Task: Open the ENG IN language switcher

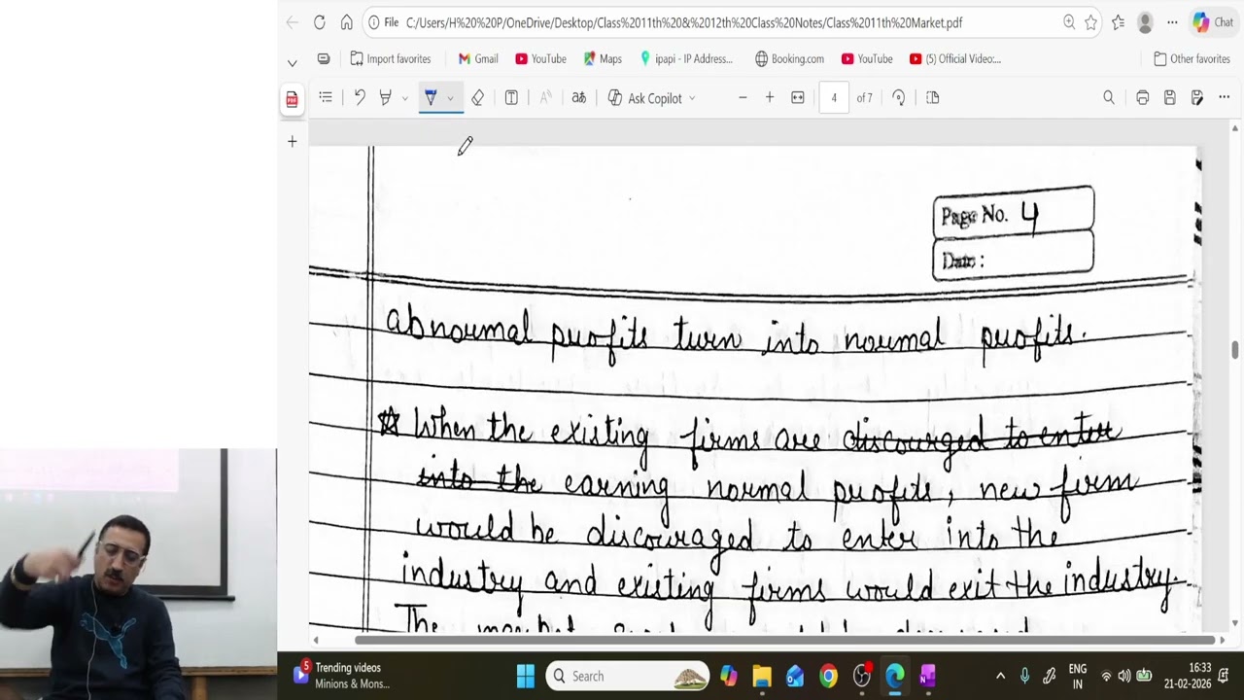Action: click(1077, 676)
